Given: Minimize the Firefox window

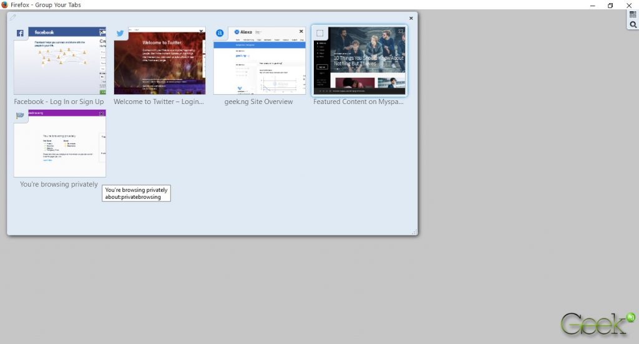Looking at the screenshot, I should tap(593, 5).
